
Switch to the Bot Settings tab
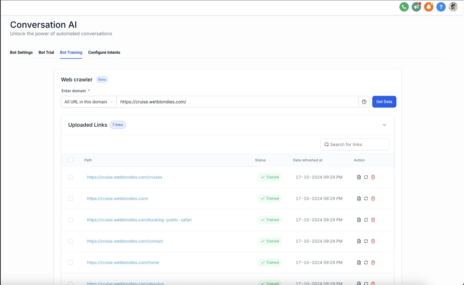[21, 53]
